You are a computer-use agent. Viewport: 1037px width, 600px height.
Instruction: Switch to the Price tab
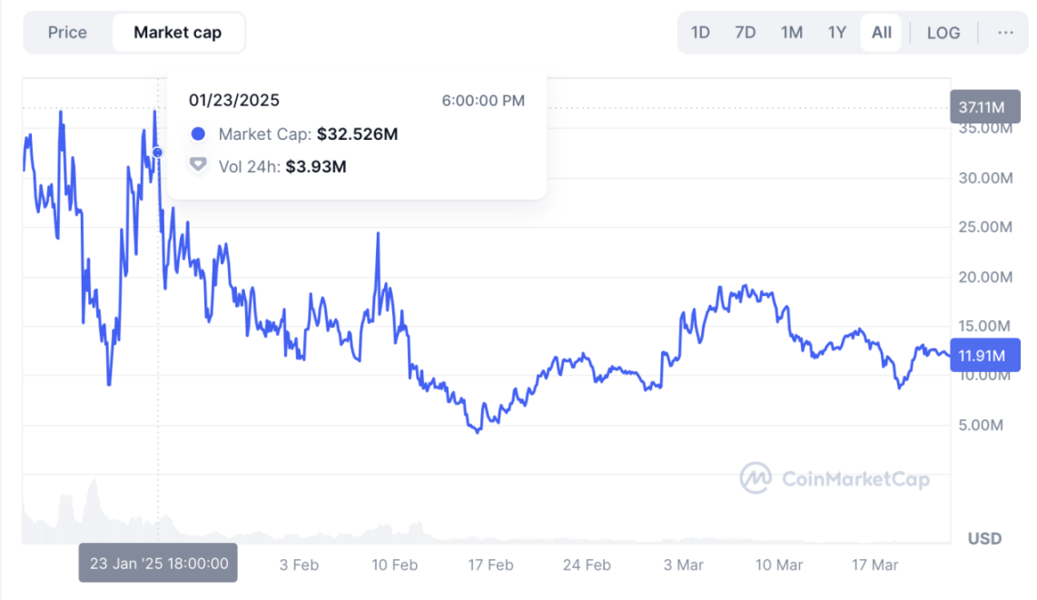click(67, 33)
